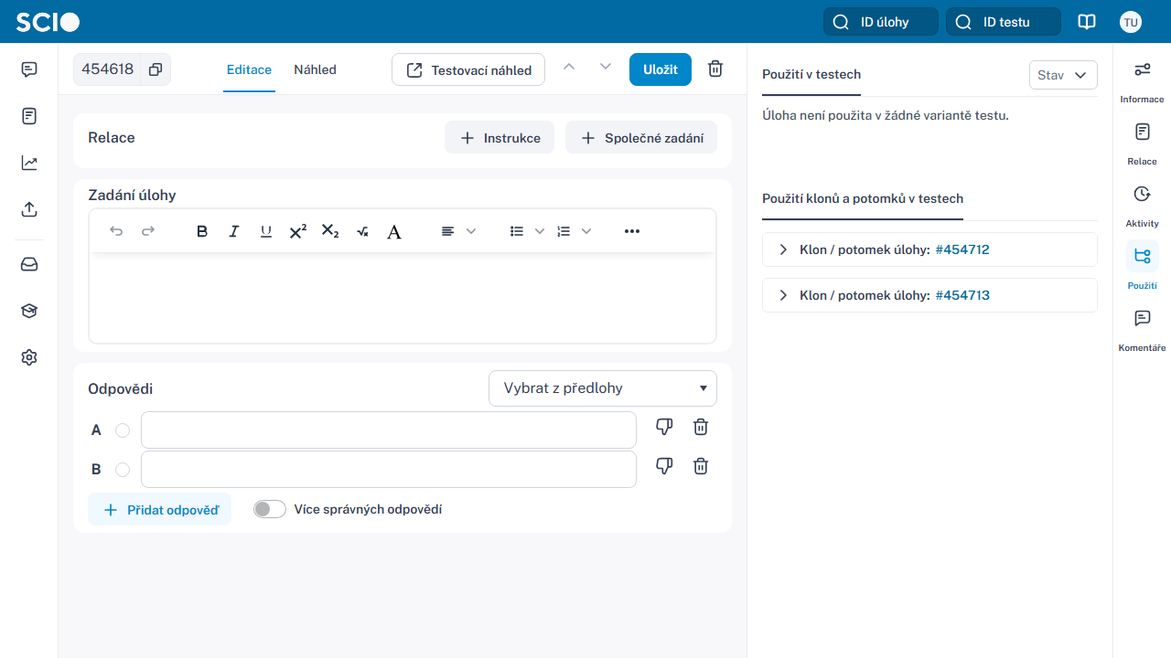Open the chat icon in left sidebar
The width and height of the screenshot is (1171, 658).
coord(29,69)
